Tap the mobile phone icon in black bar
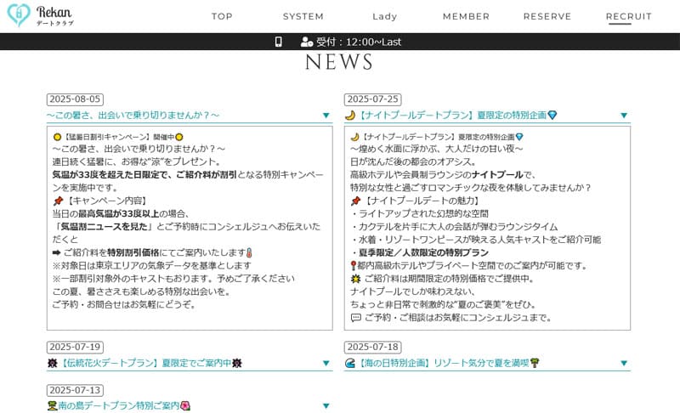The height and width of the screenshot is (413, 680). point(278,42)
